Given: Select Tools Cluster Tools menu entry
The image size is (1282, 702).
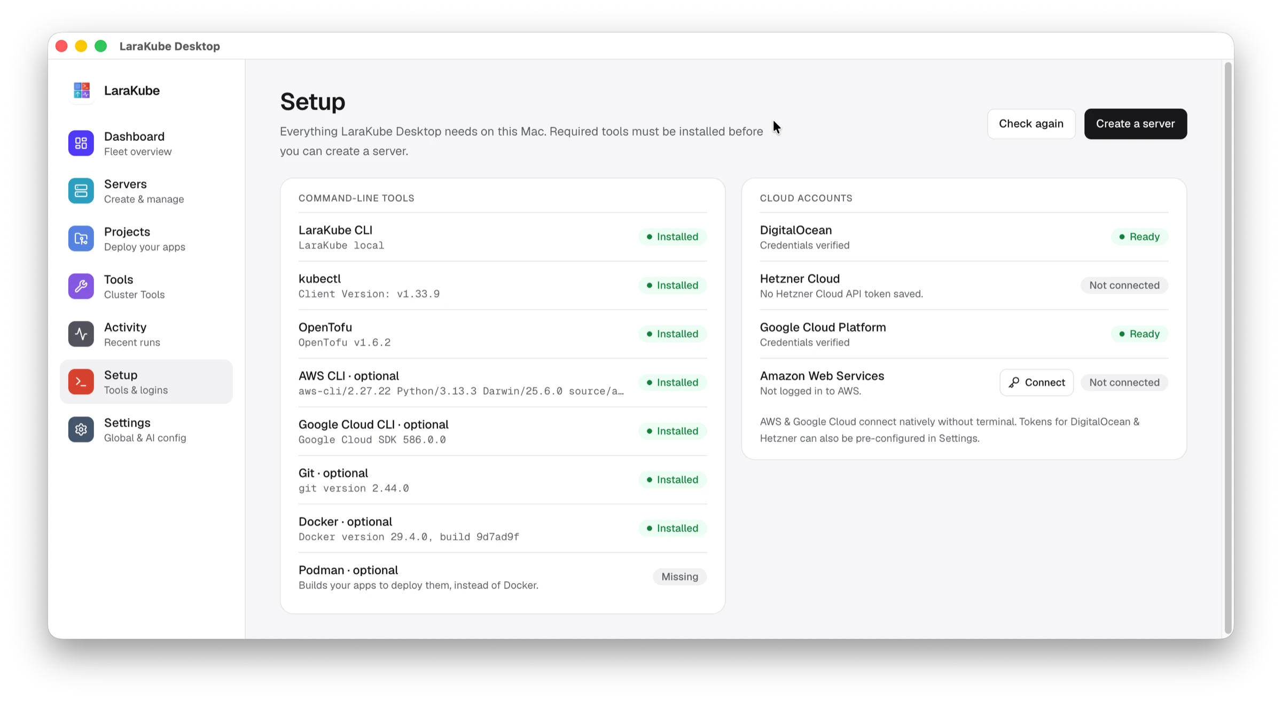Looking at the screenshot, I should [x=146, y=286].
